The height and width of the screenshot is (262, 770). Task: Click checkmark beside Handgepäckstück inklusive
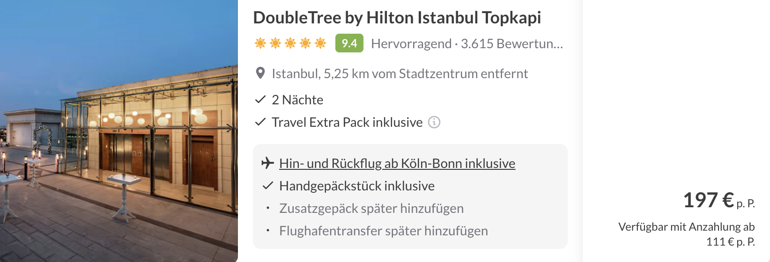click(x=268, y=186)
